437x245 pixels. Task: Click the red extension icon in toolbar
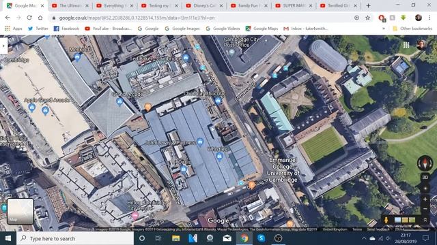(x=382, y=18)
